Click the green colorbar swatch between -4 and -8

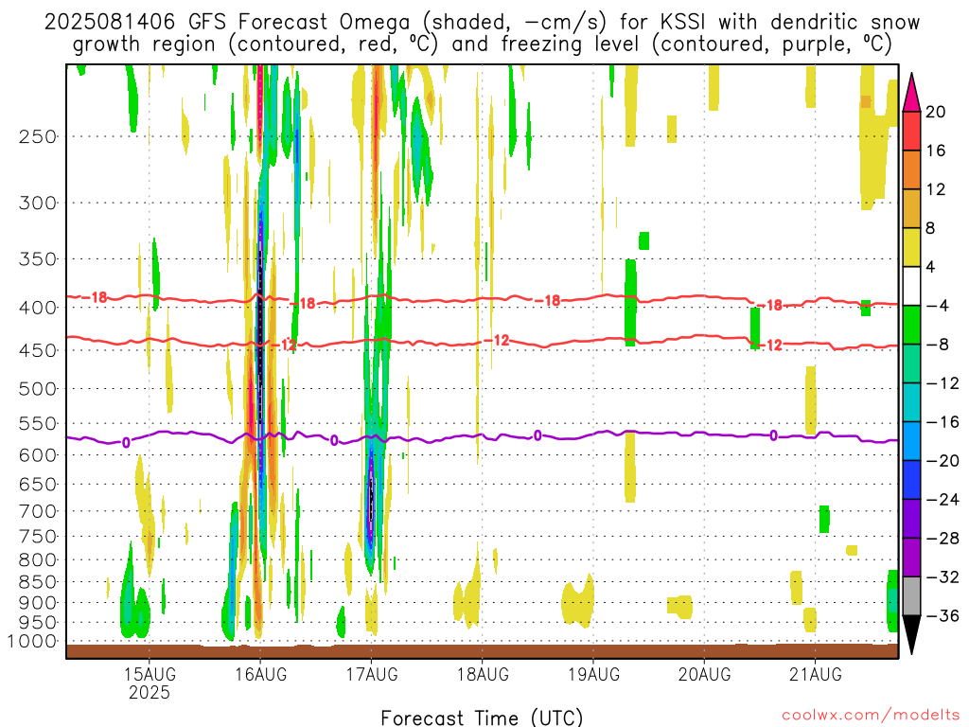(911, 326)
